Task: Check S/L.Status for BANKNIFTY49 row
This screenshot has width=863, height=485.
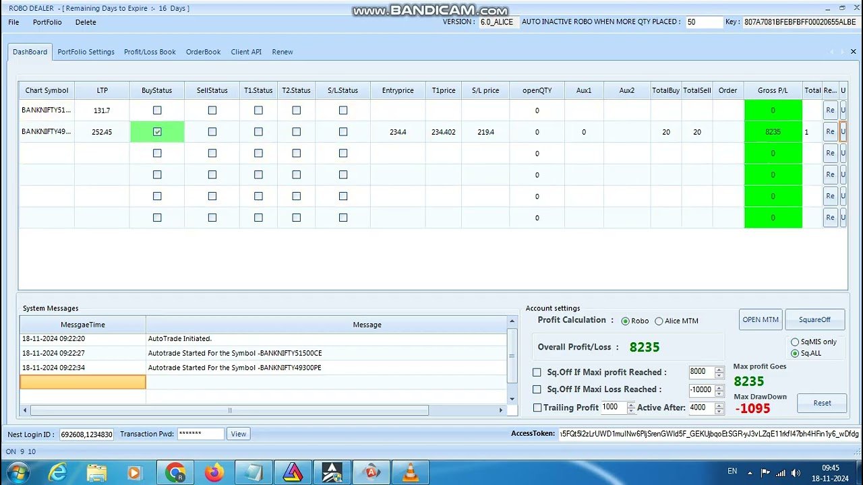Action: (x=343, y=132)
